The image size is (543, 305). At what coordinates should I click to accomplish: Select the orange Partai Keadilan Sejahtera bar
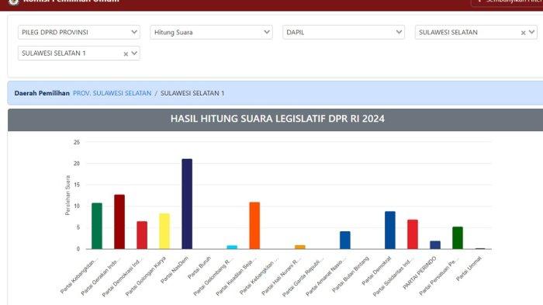coord(254,226)
